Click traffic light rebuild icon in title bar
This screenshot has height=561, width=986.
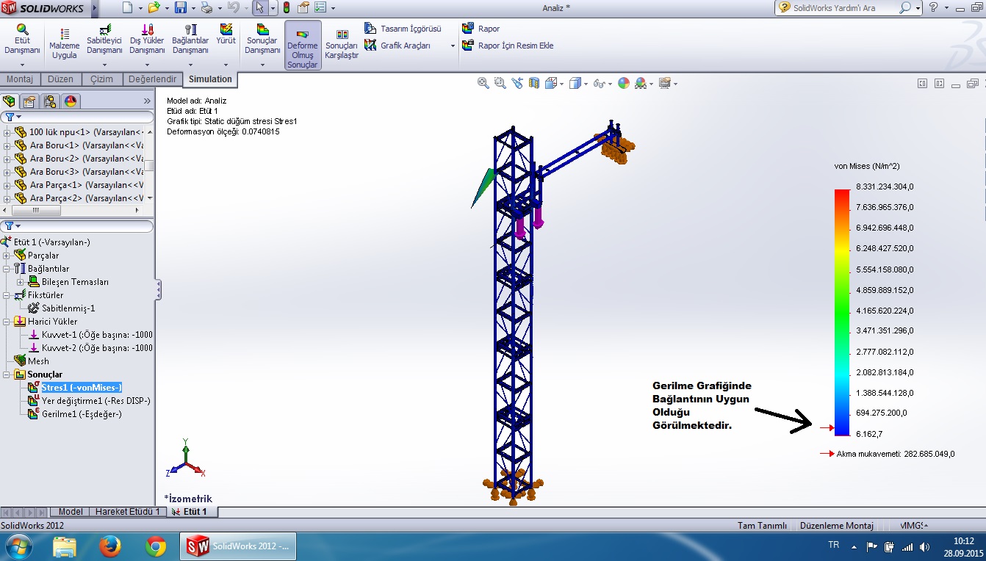point(286,8)
